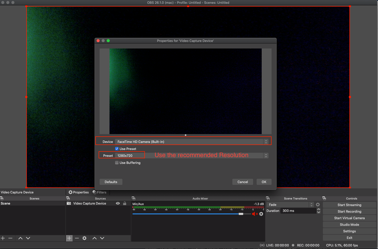Uncheck the Use Preset checkbox
The image size is (378, 249).
[x=117, y=149]
